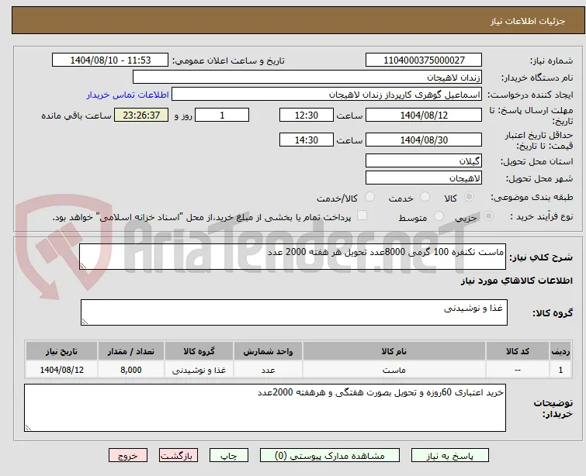Click the goods group field 'غذا و نوشیدنی'
Screen dimensions: 586x476
tap(294, 312)
